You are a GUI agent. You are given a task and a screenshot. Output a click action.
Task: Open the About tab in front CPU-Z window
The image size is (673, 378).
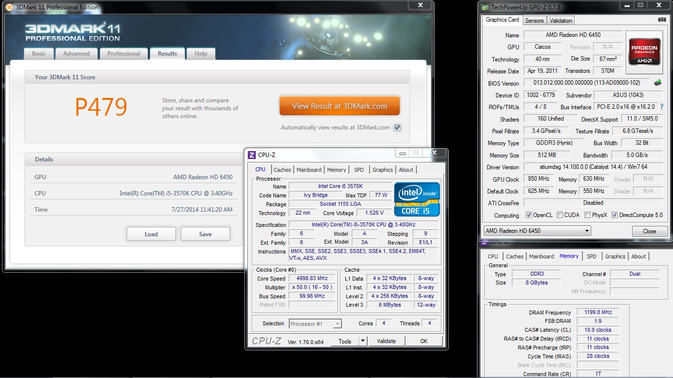406,170
